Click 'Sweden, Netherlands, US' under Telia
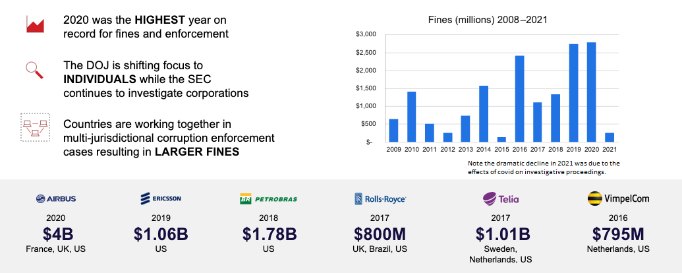The height and width of the screenshot is (273, 682). 500,255
